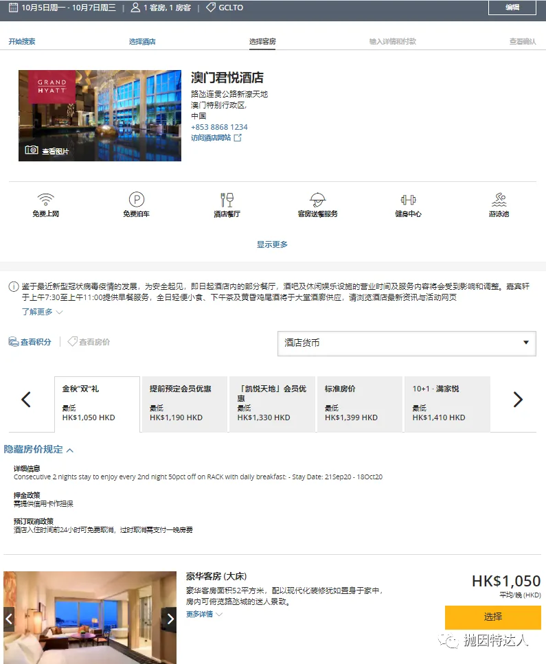Click the external link icon beside 访问酒店网站

238,137
